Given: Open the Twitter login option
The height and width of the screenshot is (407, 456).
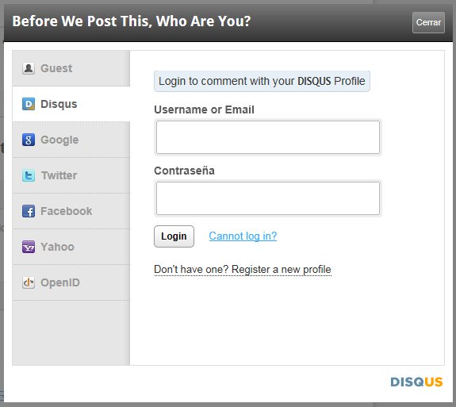Looking at the screenshot, I should click(71, 175).
